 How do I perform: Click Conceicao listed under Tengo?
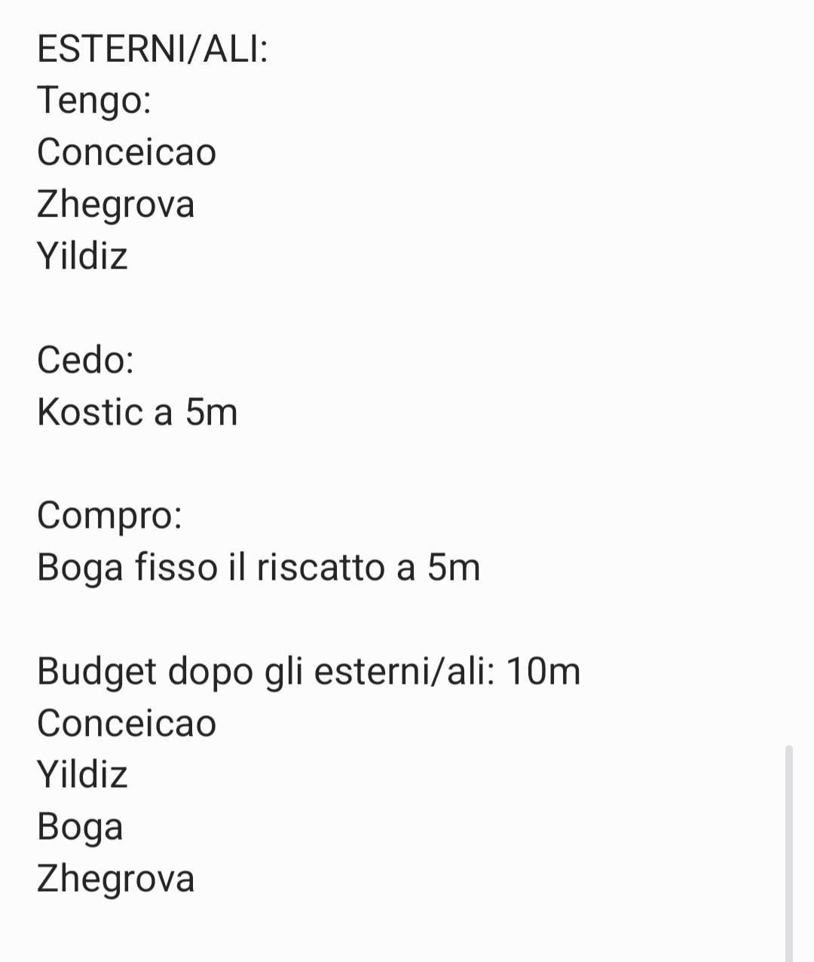pos(127,152)
